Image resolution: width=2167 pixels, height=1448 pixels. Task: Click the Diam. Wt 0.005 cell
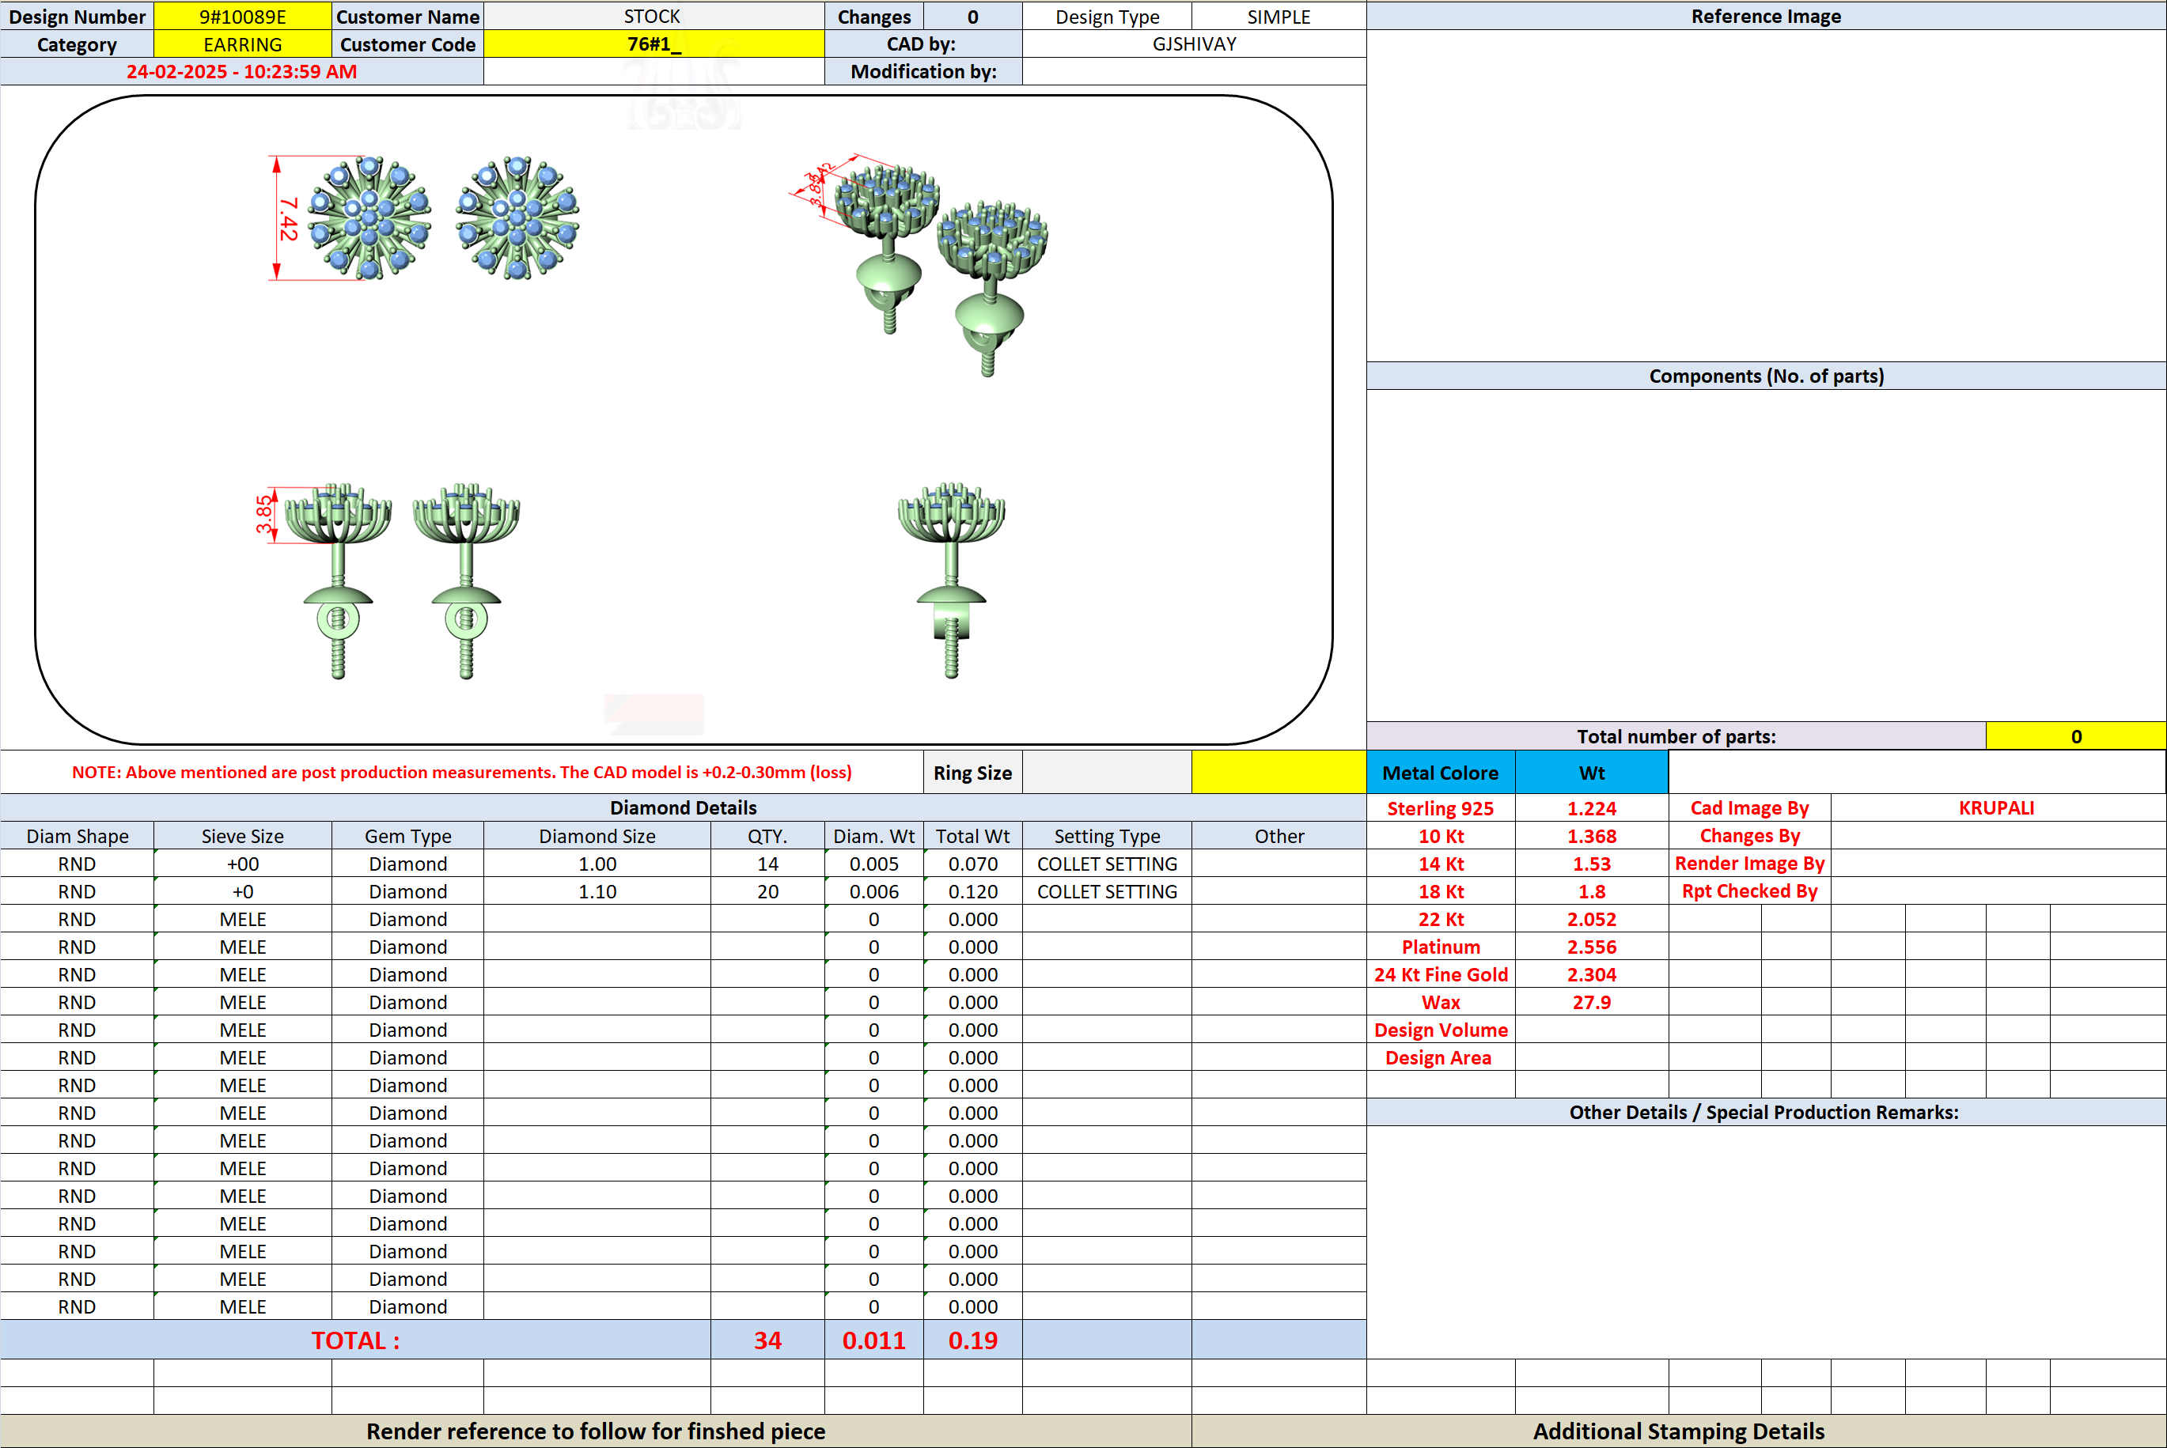coord(873,864)
